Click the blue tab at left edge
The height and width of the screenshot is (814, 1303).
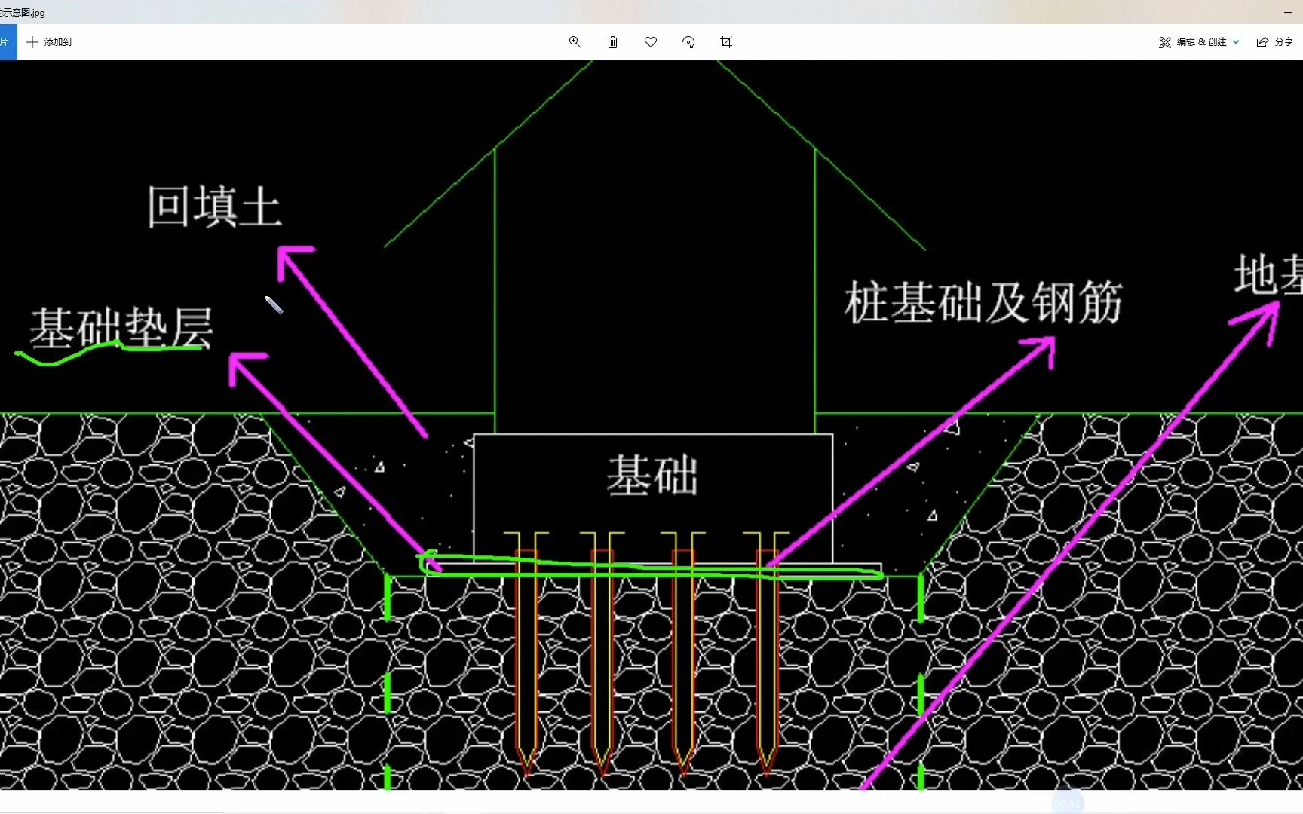8,42
